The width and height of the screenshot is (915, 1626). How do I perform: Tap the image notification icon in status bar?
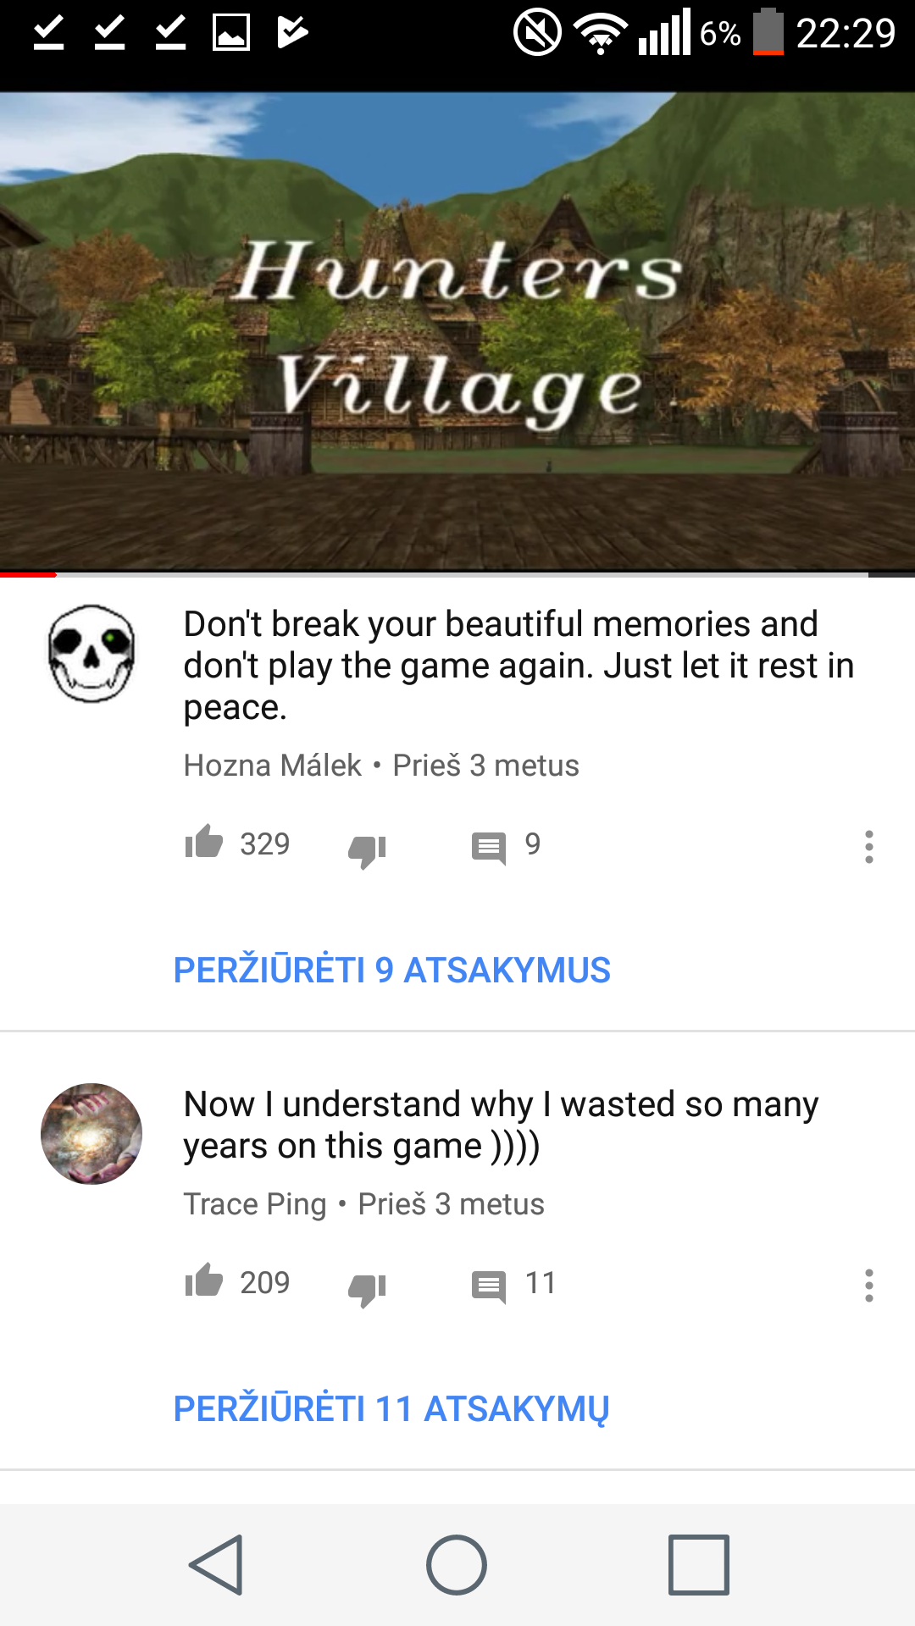[x=231, y=33]
